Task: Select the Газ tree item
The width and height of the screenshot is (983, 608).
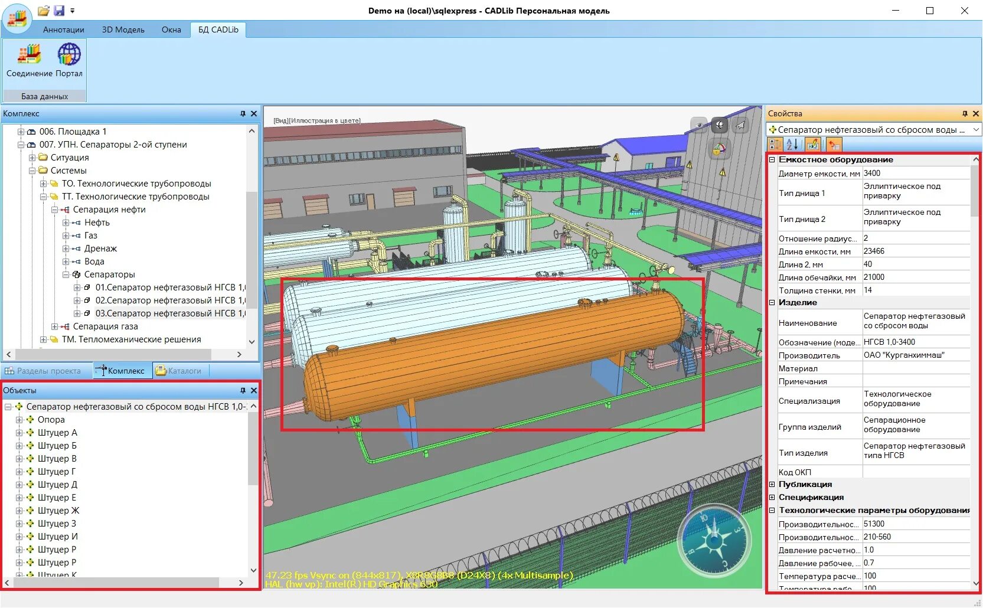Action: (91, 236)
